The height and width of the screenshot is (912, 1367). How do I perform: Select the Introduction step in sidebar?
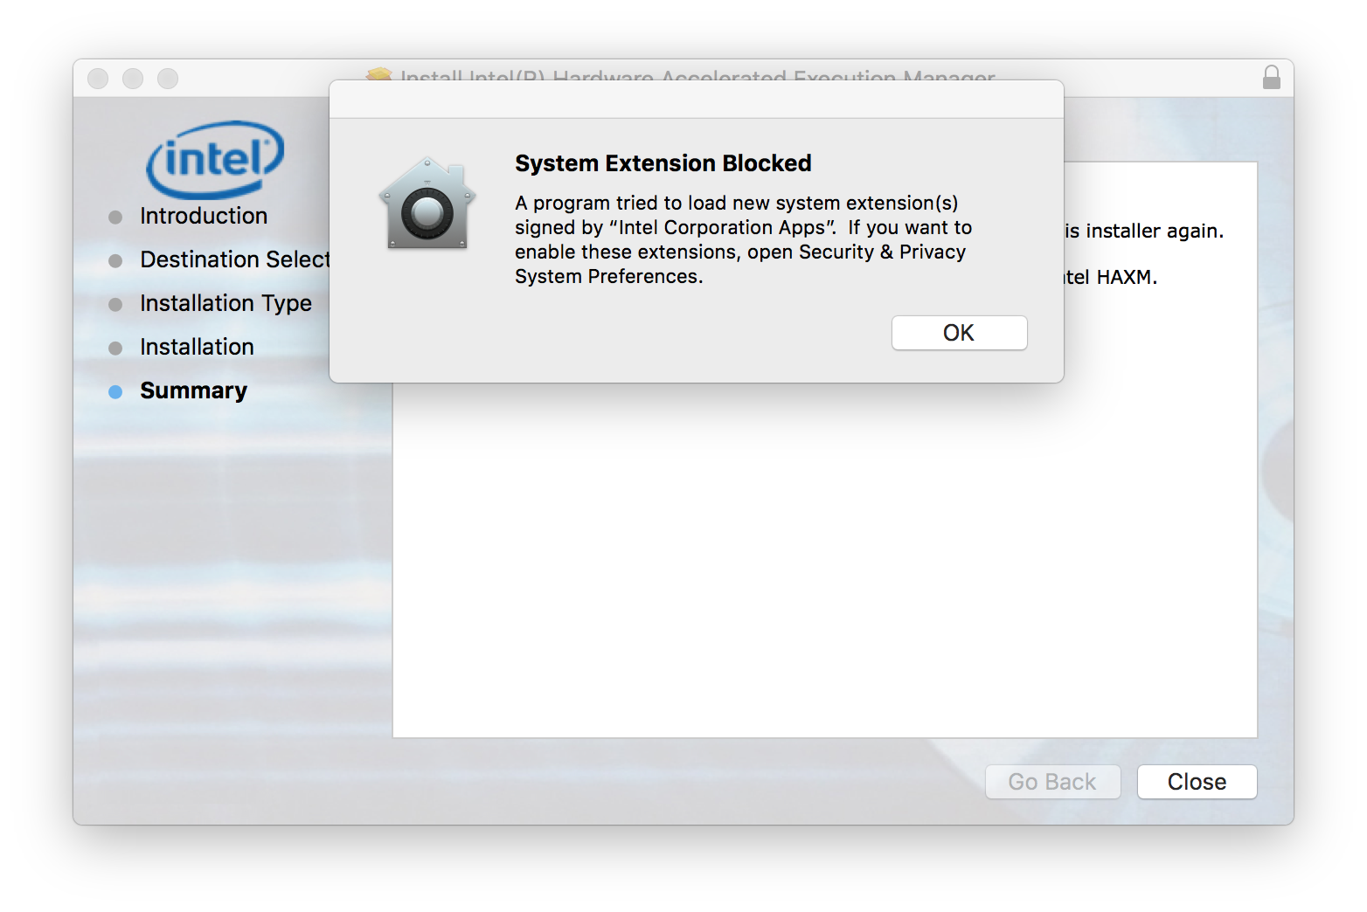[204, 216]
